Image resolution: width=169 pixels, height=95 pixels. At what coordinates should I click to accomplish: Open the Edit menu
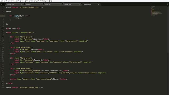(x=6, y=1)
